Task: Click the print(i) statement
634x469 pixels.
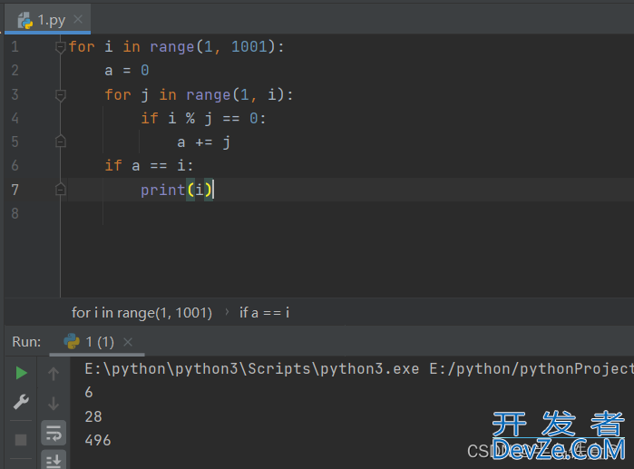Action: point(176,190)
